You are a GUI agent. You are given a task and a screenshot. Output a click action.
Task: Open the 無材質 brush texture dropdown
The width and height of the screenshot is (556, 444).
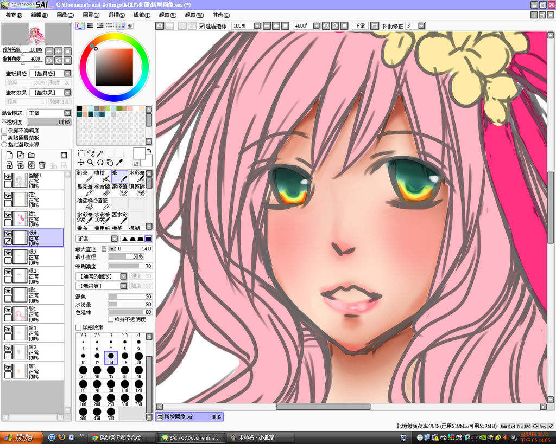click(x=123, y=286)
